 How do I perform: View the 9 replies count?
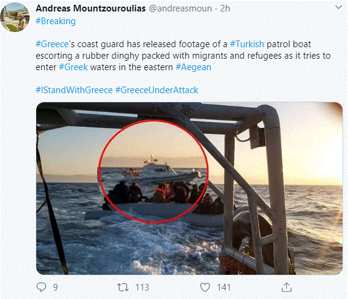click(x=55, y=287)
